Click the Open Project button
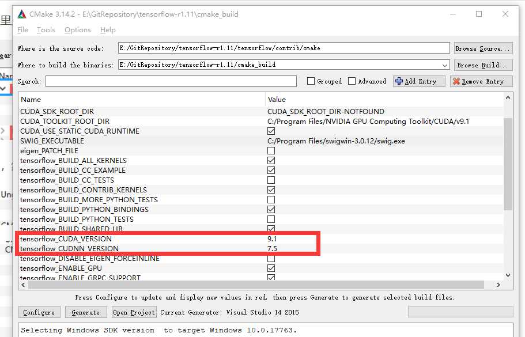Viewport: 525px width, 337px height. pos(134,312)
